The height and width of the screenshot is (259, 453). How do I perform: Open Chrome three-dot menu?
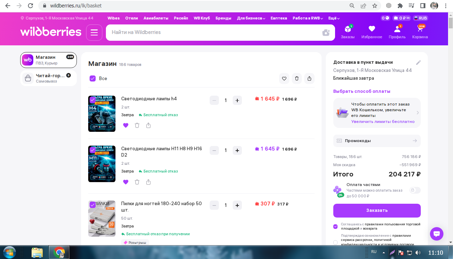click(x=446, y=6)
